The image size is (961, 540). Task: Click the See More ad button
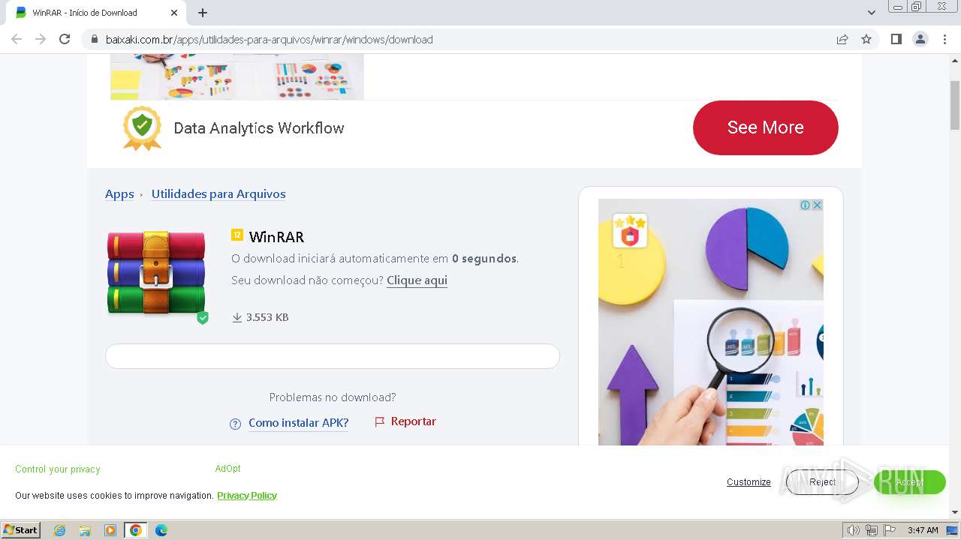click(x=765, y=127)
